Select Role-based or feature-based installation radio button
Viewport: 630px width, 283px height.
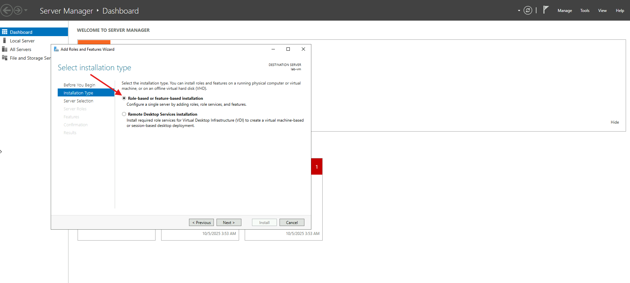(124, 98)
